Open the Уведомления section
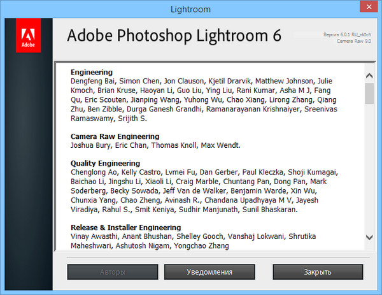The height and width of the screenshot is (295, 382). (209, 272)
